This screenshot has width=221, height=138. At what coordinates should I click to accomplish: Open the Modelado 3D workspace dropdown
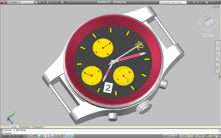click(21, 2)
